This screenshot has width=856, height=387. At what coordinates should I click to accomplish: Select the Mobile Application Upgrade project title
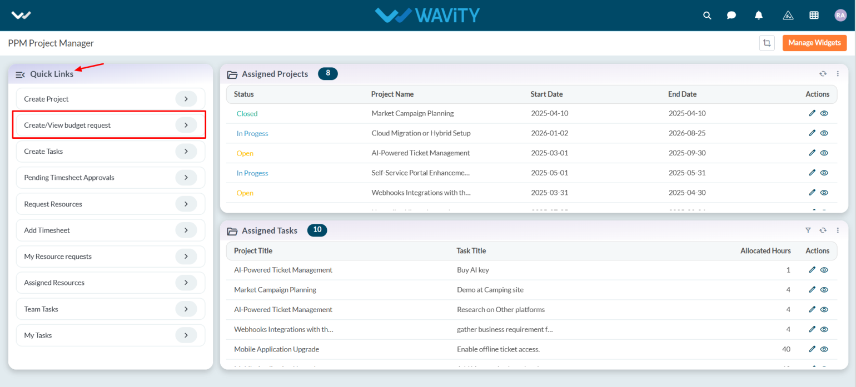coord(277,349)
